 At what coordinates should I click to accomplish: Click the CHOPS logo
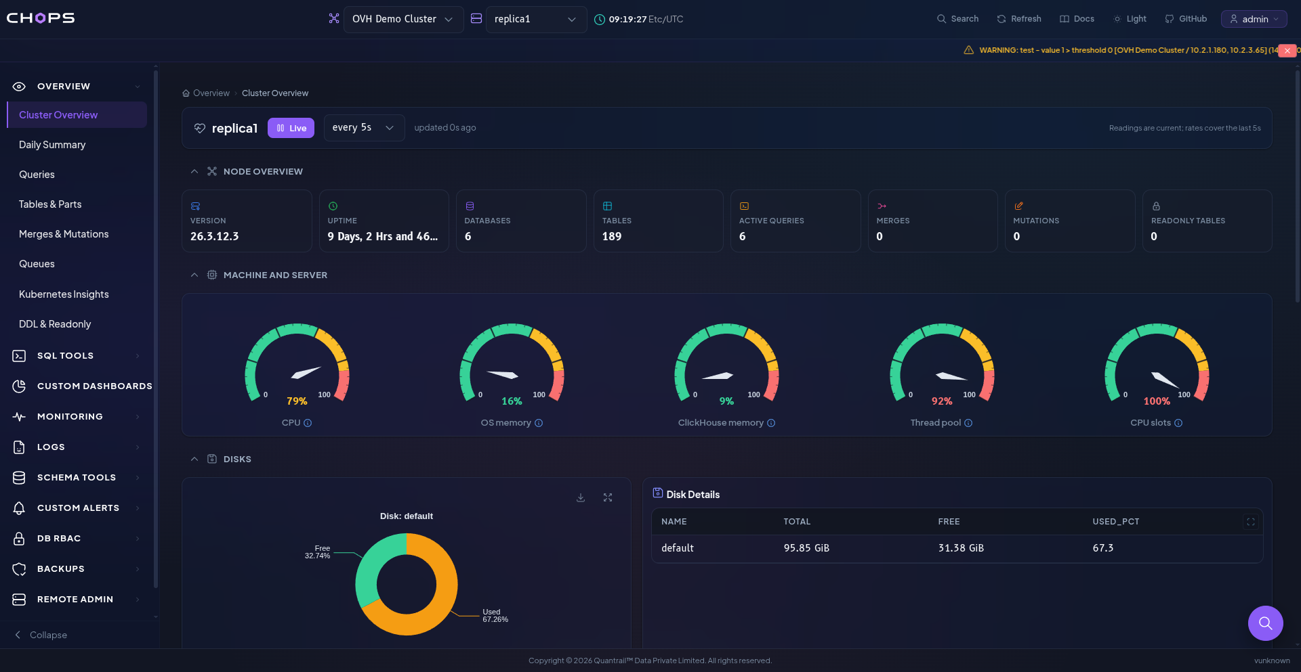pyautogui.click(x=41, y=18)
